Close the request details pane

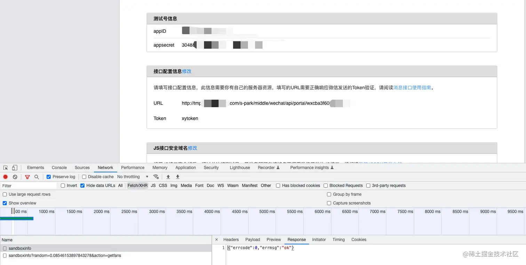click(x=216, y=240)
